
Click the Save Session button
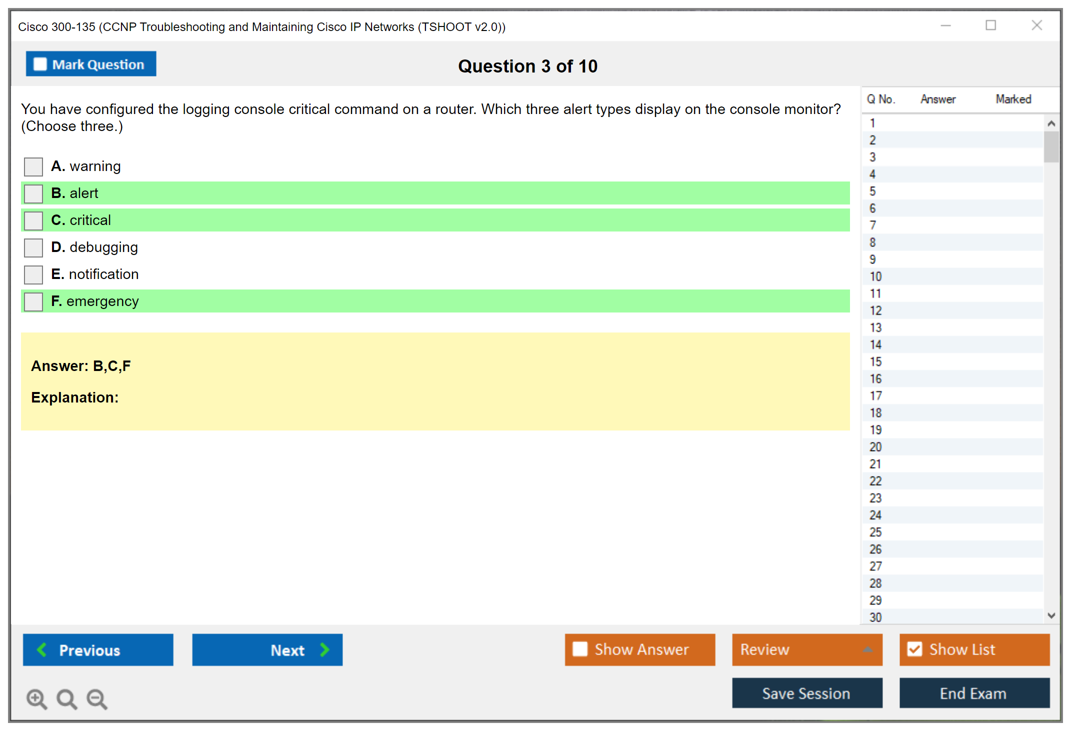[x=806, y=693]
